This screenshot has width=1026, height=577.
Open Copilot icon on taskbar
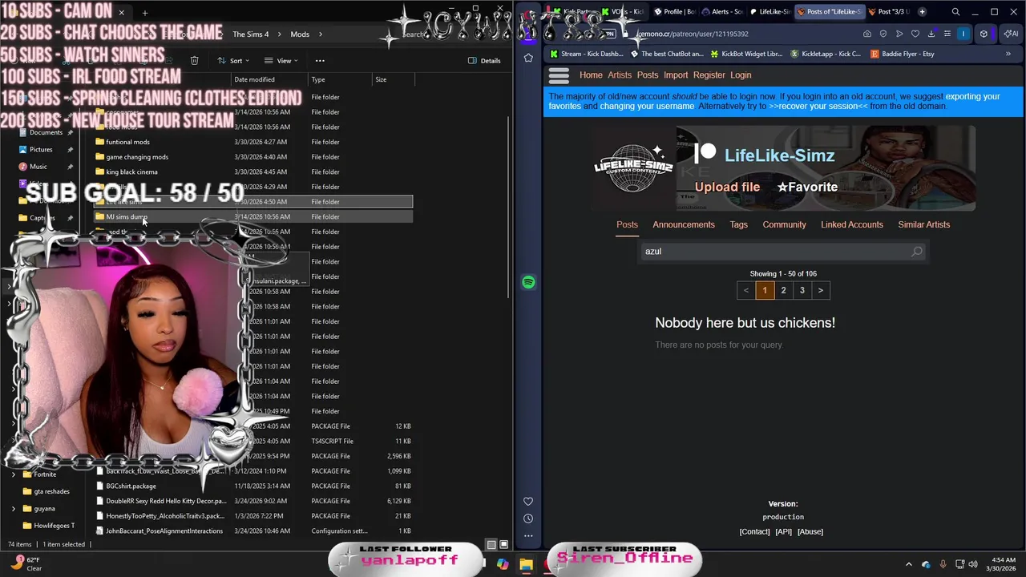tap(503, 564)
